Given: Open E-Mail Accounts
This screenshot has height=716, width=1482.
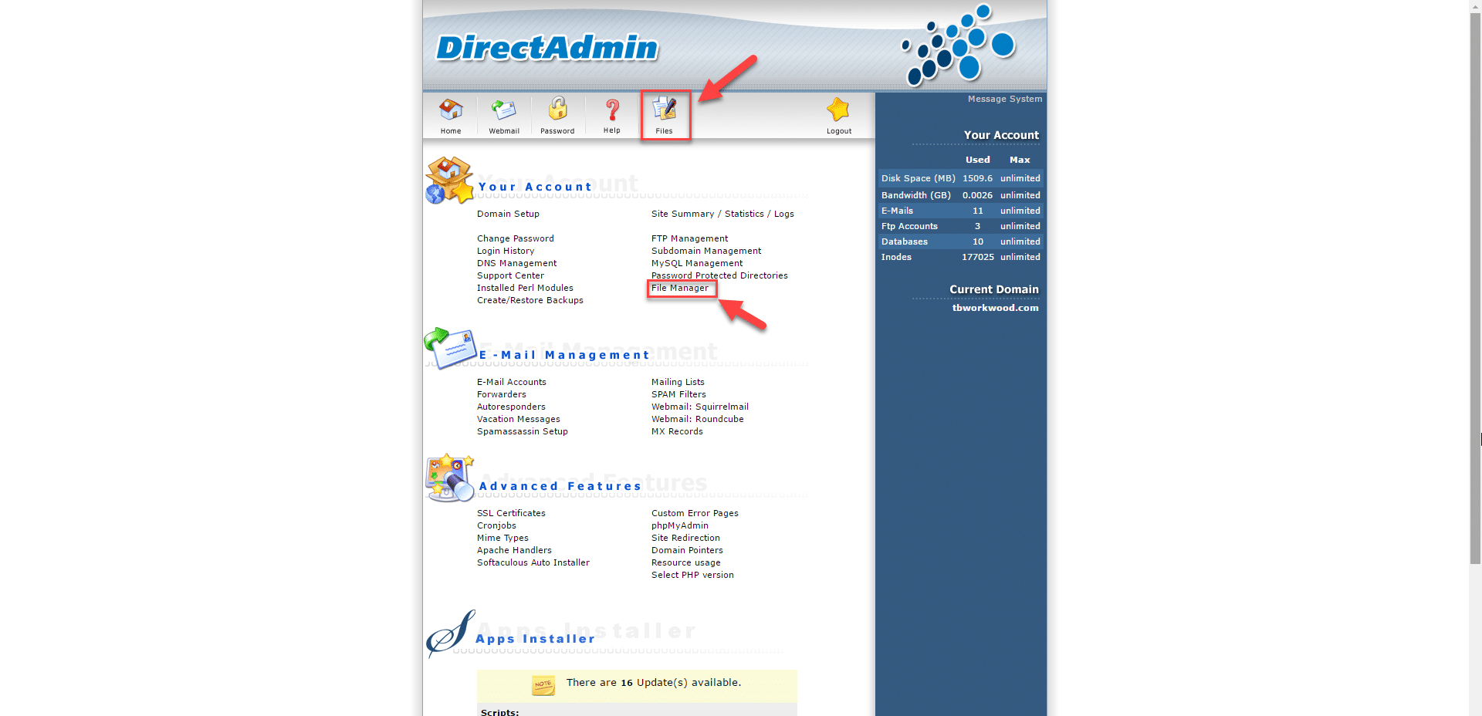Looking at the screenshot, I should (x=512, y=382).
